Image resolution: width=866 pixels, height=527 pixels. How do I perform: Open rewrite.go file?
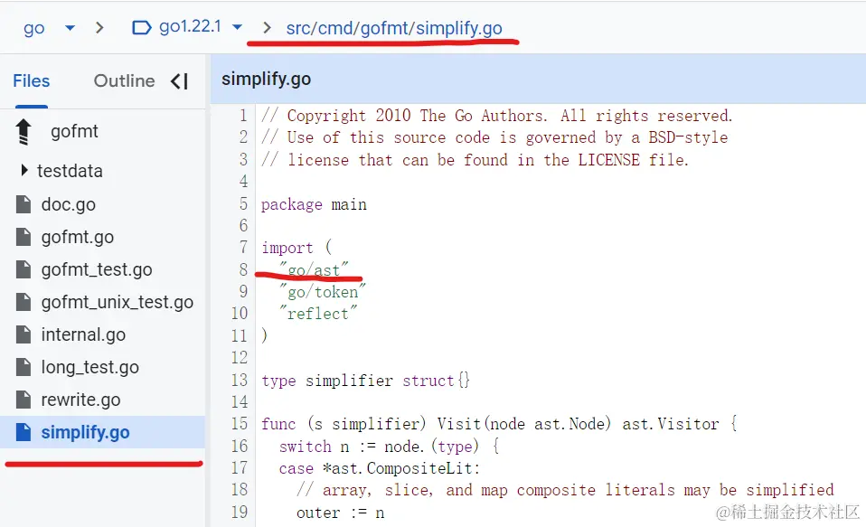(x=80, y=400)
